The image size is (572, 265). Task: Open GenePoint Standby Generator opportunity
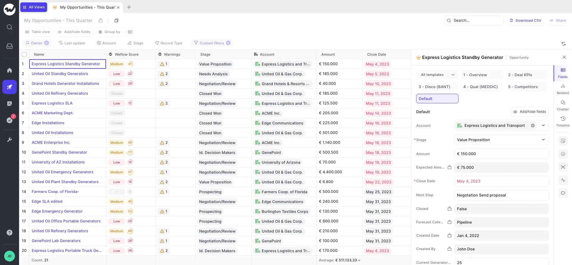(59, 152)
